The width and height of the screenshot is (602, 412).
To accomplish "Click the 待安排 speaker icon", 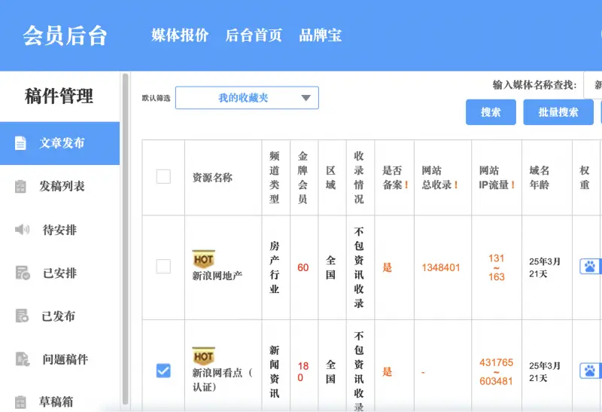I will coord(22,230).
